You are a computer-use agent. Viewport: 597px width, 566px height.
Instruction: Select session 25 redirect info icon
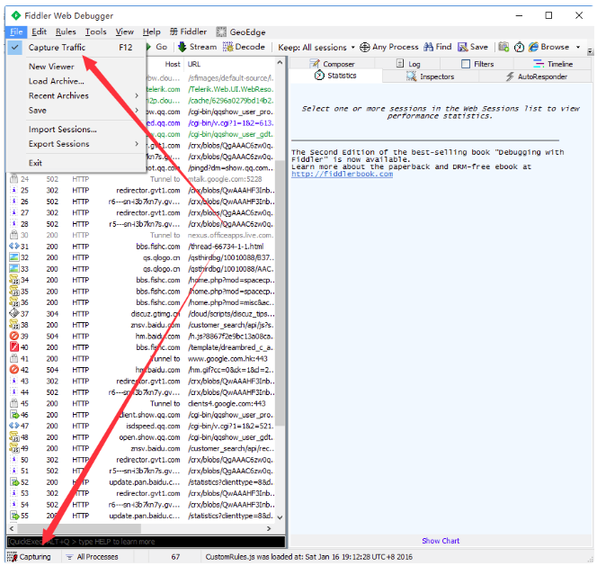tap(14, 190)
